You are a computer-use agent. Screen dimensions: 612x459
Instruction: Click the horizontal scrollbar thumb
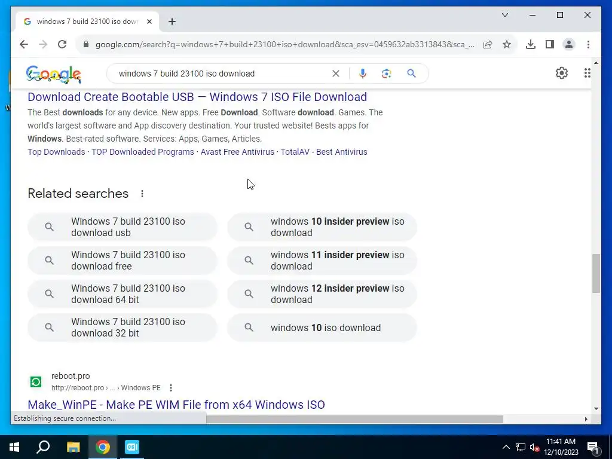354,419
